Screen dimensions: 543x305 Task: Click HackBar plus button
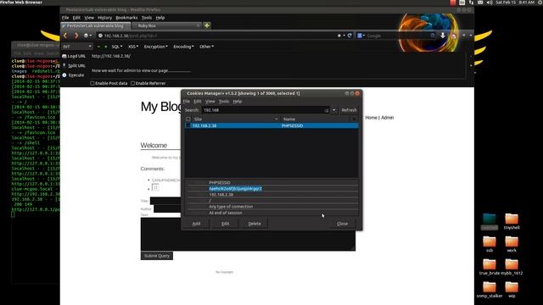(105, 47)
